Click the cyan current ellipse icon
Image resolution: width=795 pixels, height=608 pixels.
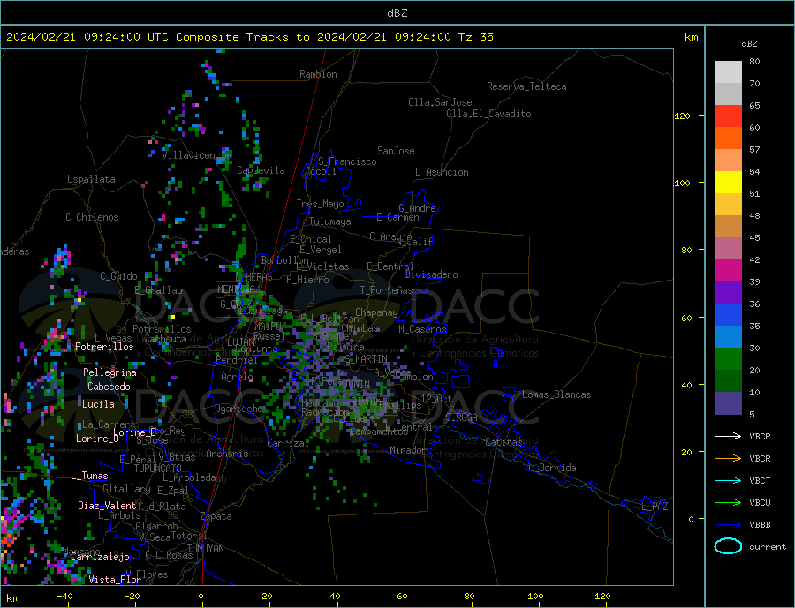[728, 546]
